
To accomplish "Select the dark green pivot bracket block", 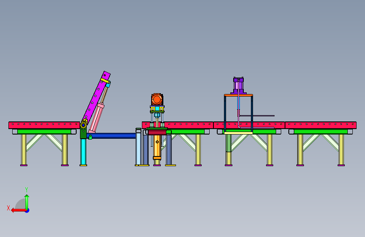I will (83, 133).
